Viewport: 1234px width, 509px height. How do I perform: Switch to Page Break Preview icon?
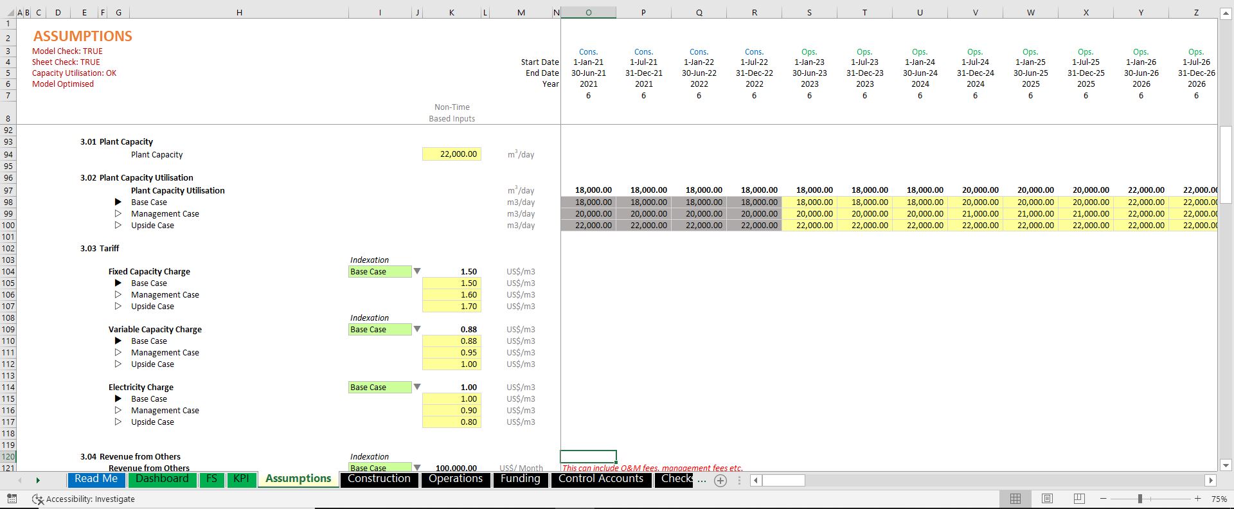(1079, 499)
